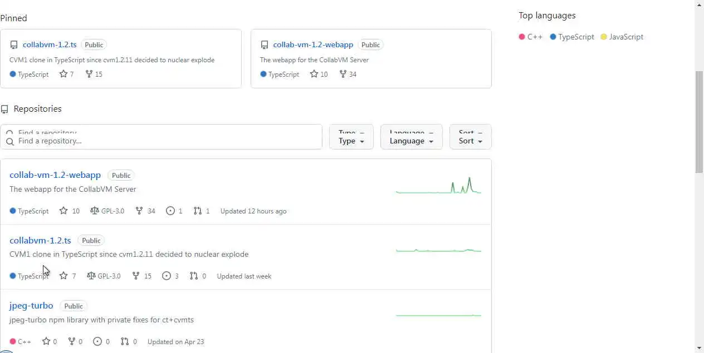Click scrollbar down arrow
Viewport: 704px width, 353px height.
tap(700, 348)
